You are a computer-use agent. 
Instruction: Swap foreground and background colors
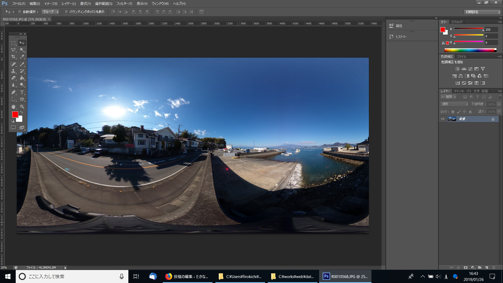click(21, 112)
